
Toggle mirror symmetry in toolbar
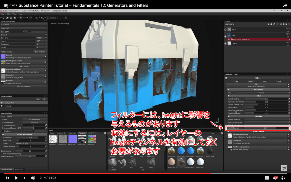[27, 18]
